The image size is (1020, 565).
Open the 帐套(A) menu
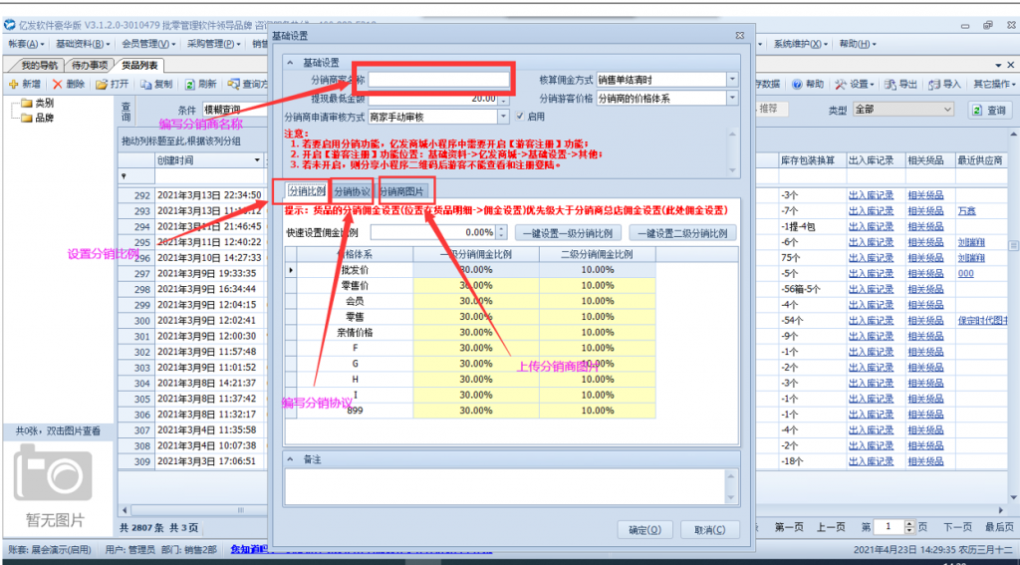[26, 44]
